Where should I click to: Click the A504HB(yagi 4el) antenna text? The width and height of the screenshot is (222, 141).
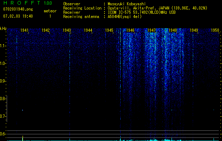(x=125, y=17)
